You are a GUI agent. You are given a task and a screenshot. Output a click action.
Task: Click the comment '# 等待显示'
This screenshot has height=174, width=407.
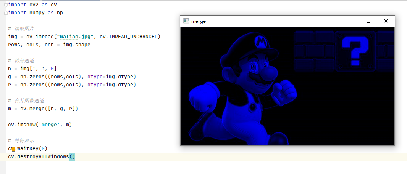click(21, 141)
